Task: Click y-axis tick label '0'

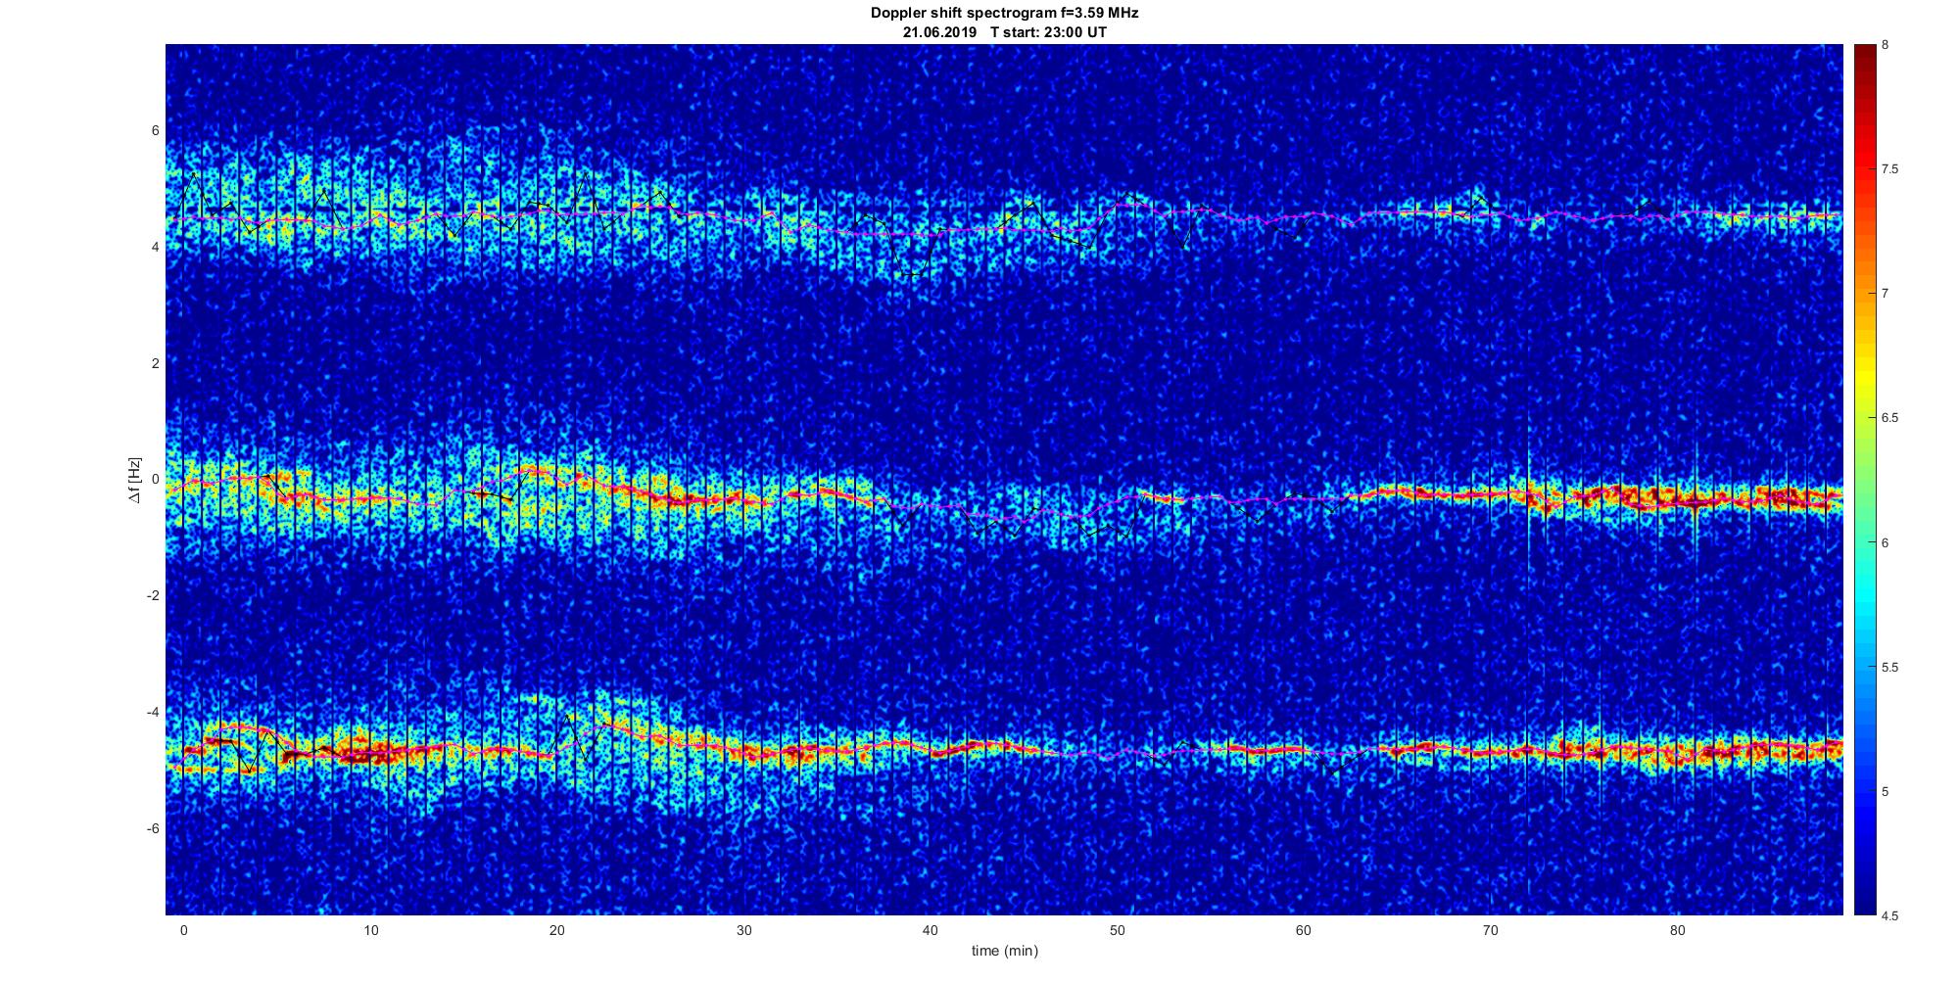Action: (156, 480)
